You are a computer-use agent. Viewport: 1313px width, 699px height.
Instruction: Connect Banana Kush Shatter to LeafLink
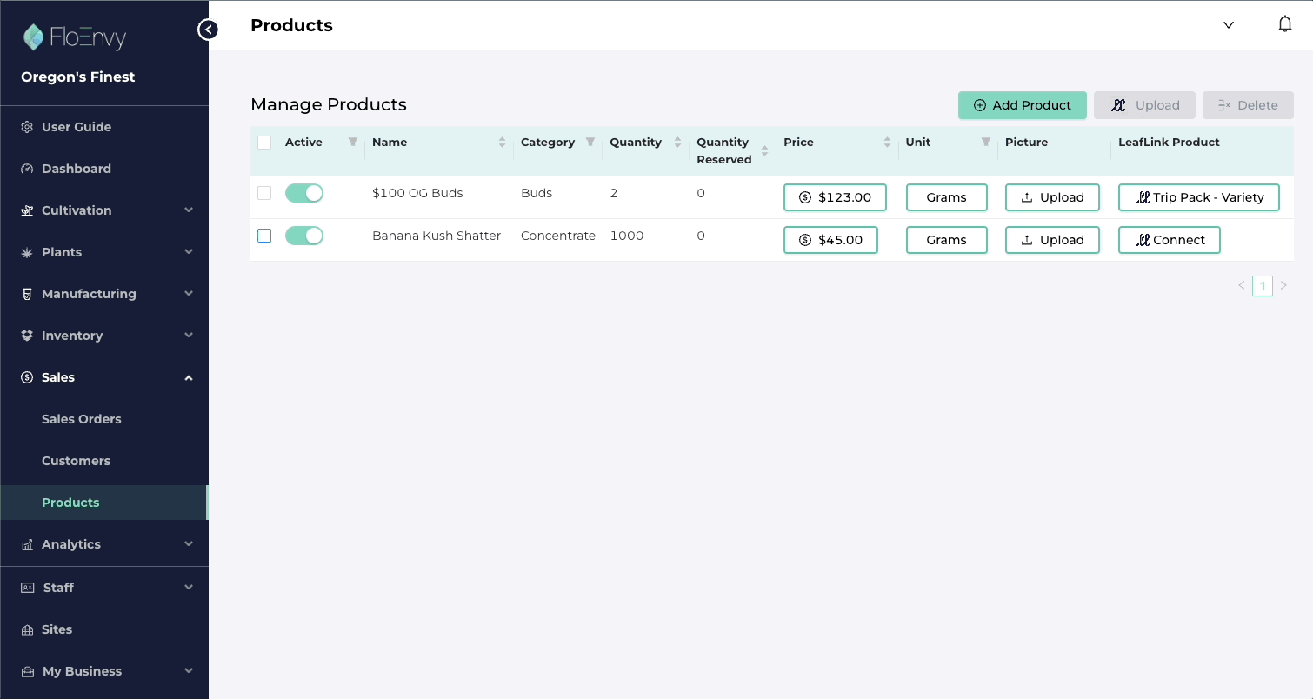point(1169,239)
